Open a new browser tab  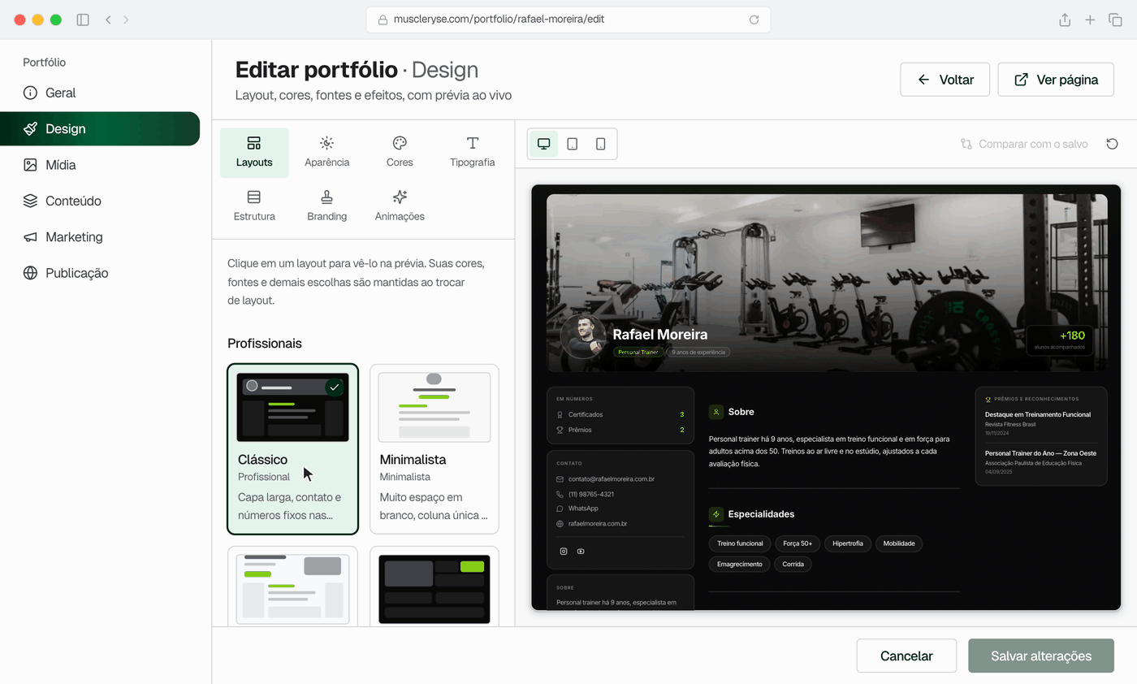(1090, 19)
